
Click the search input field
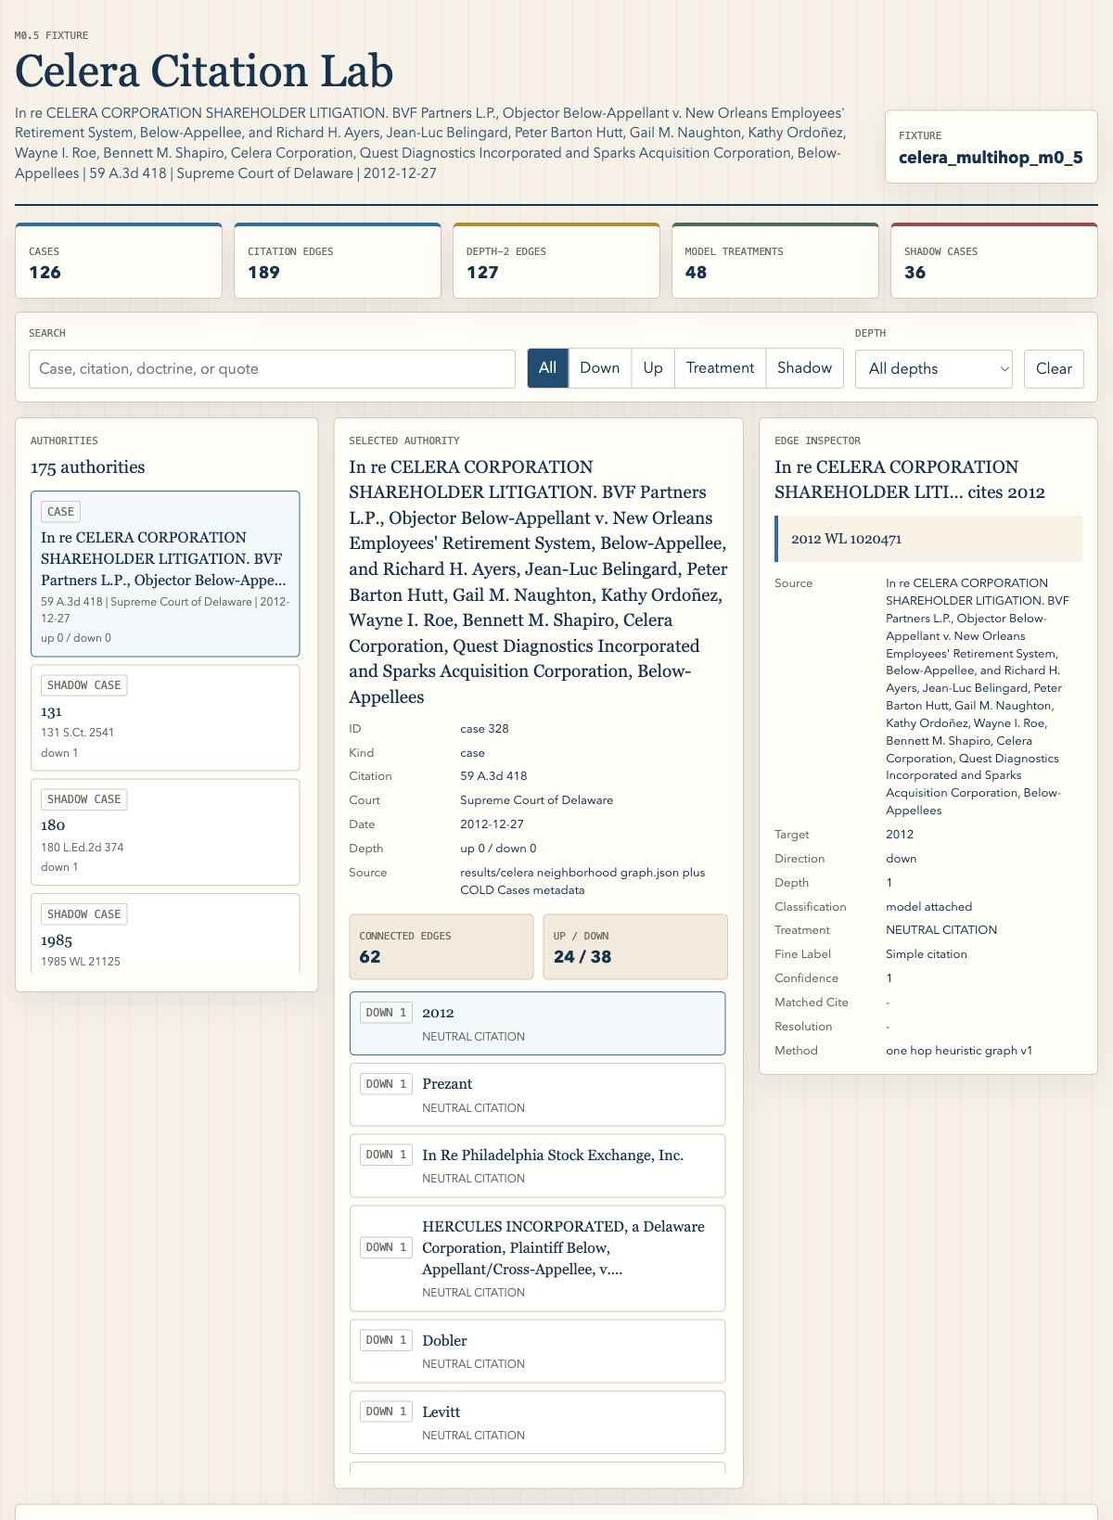pyautogui.click(x=272, y=369)
